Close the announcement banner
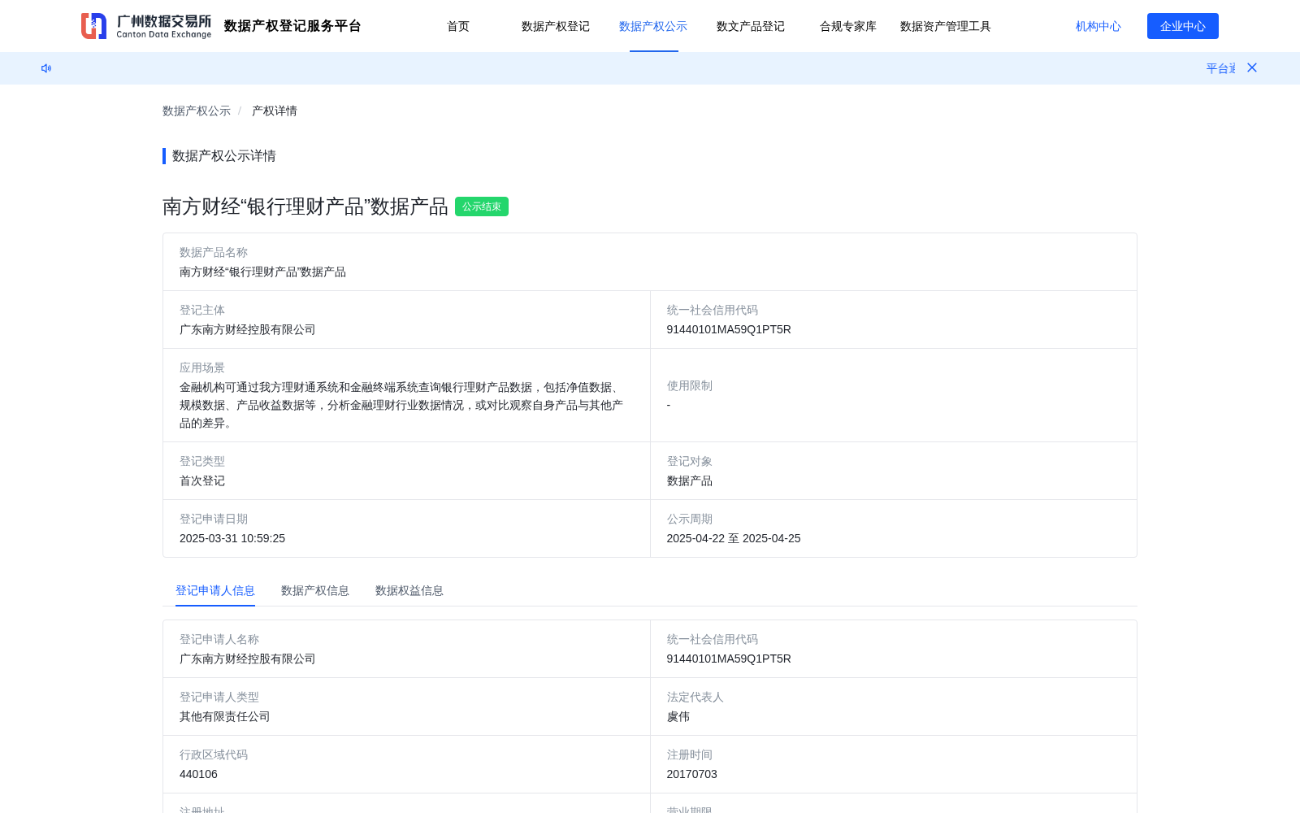 (1252, 67)
